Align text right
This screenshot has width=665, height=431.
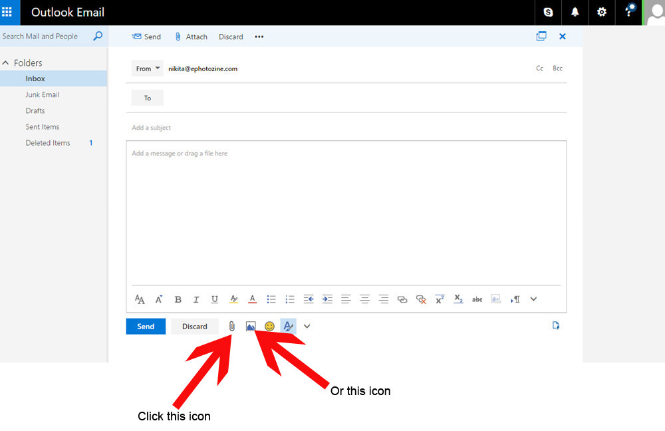point(384,299)
